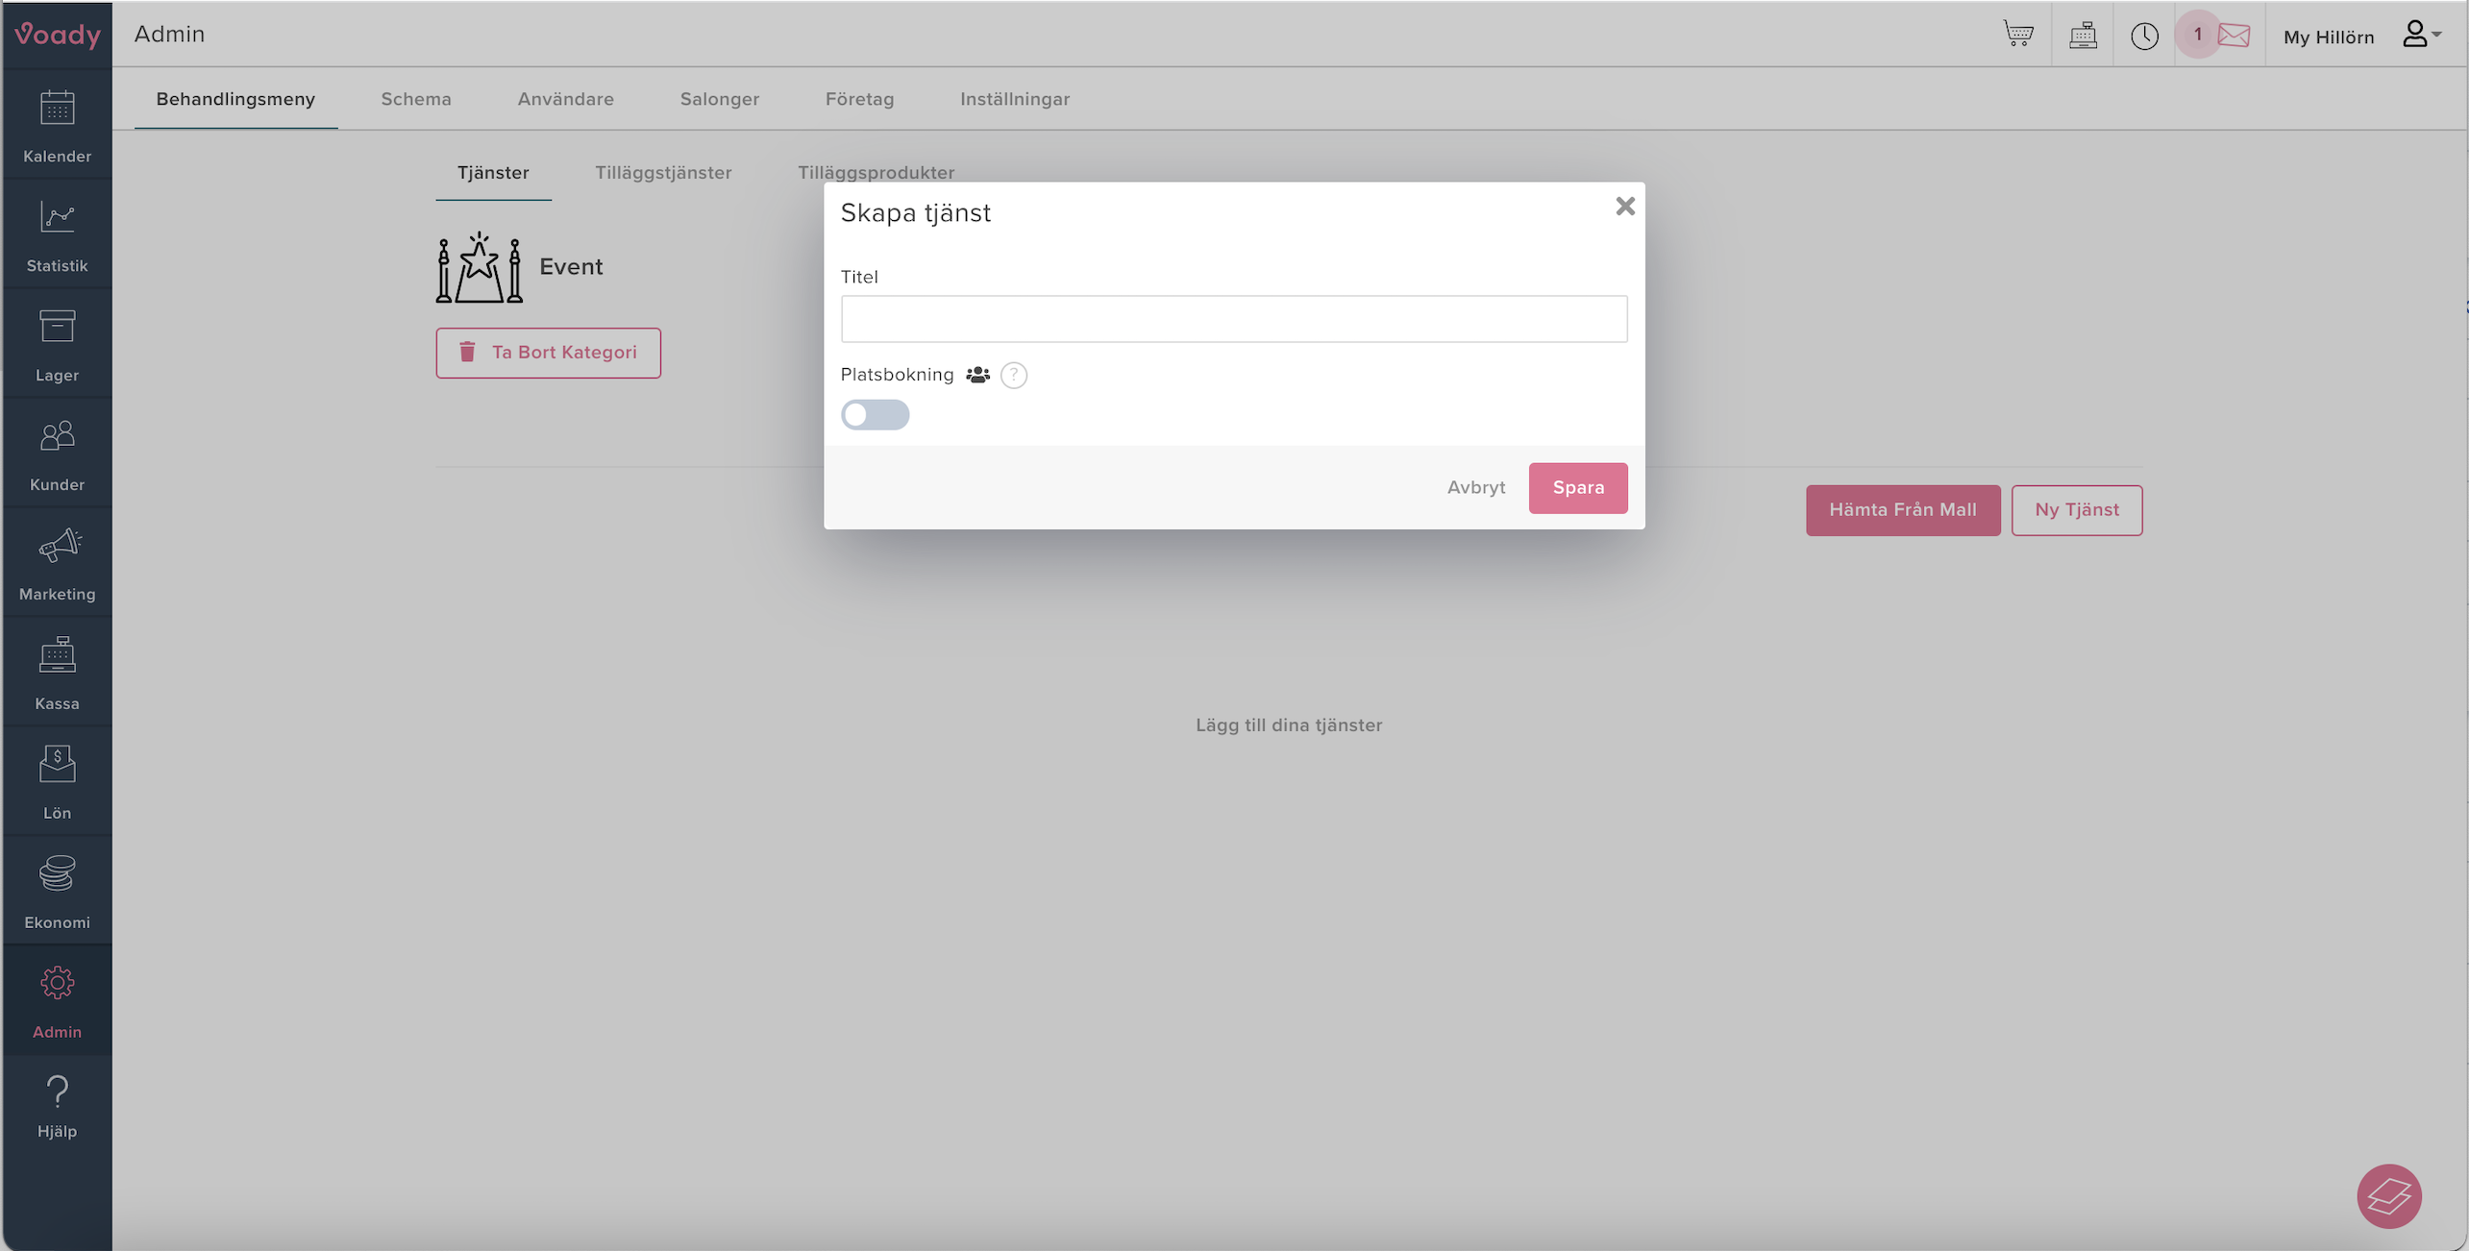Viewport: 2469px width, 1251px height.
Task: Switch to the Schema tab
Action: click(x=415, y=99)
